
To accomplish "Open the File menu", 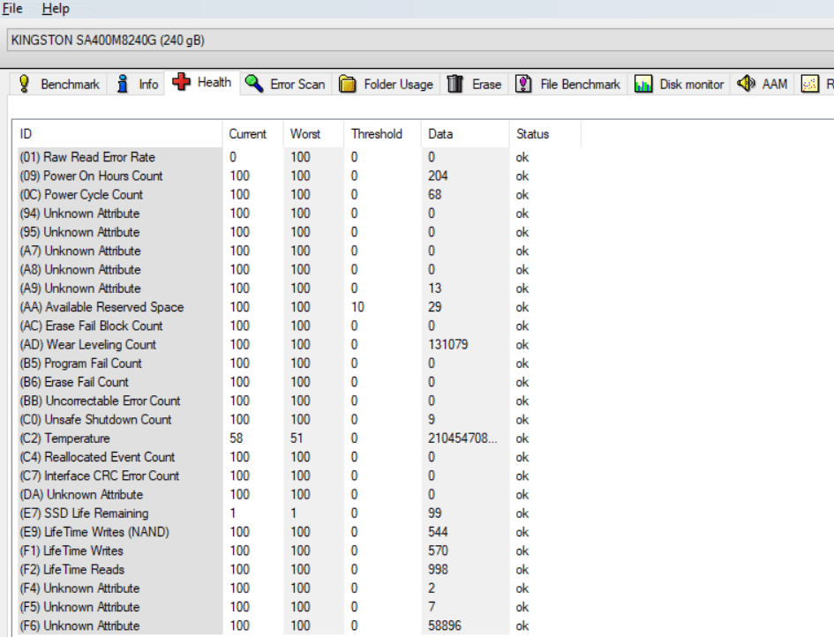I will tap(12, 9).
